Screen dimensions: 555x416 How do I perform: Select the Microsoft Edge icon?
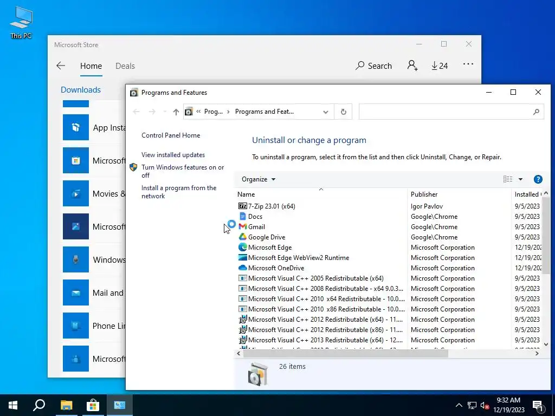(x=242, y=247)
